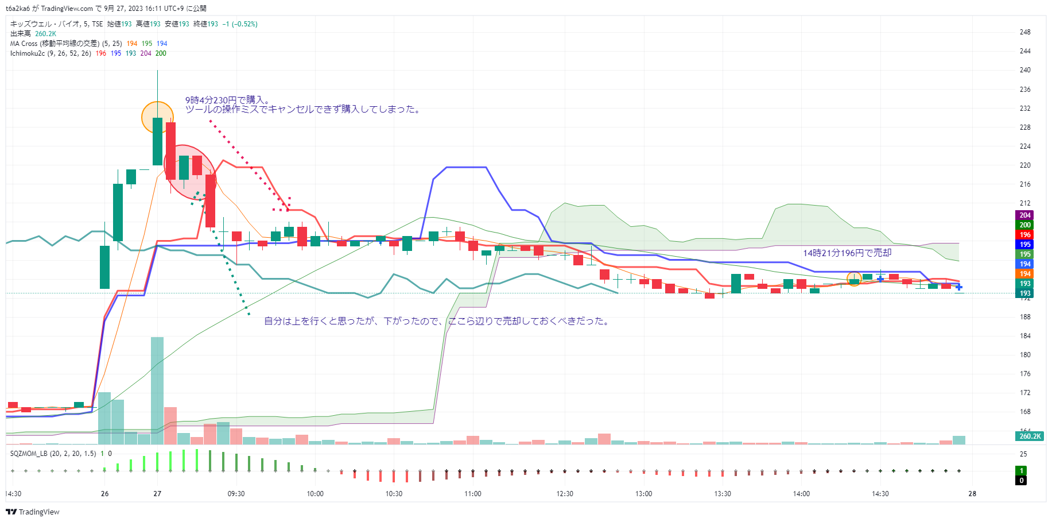Click the small orange circle at the 196 yen sell point
Viewport: 1052px width, 522px height.
tap(854, 279)
